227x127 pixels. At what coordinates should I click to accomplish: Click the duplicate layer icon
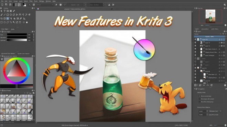coord(200,85)
